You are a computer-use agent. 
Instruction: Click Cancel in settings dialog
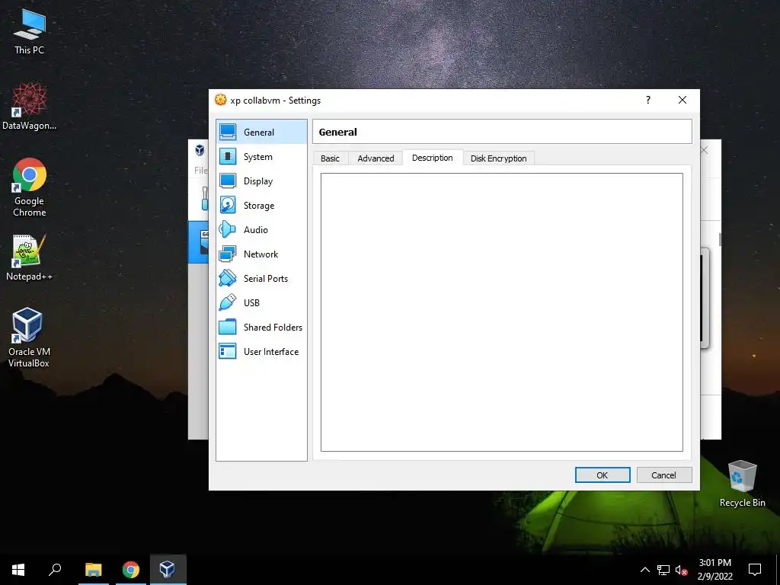[x=663, y=475]
